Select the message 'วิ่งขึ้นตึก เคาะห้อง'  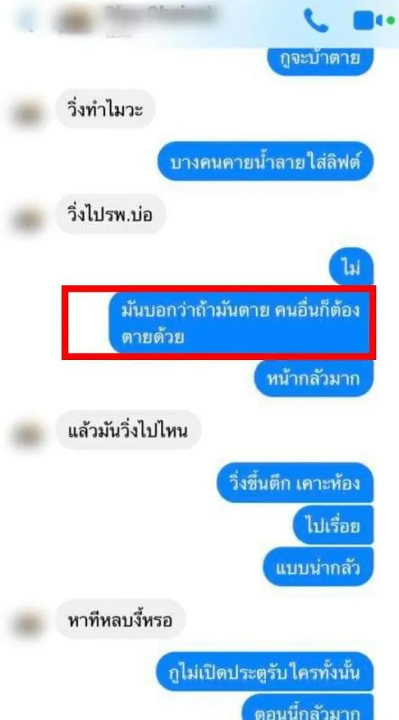pyautogui.click(x=295, y=482)
